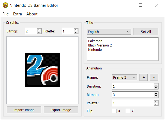The width and height of the screenshot is (165, 120).
Task: Decrease Graphics Palette value with down arrow
Action: [x=76, y=32]
